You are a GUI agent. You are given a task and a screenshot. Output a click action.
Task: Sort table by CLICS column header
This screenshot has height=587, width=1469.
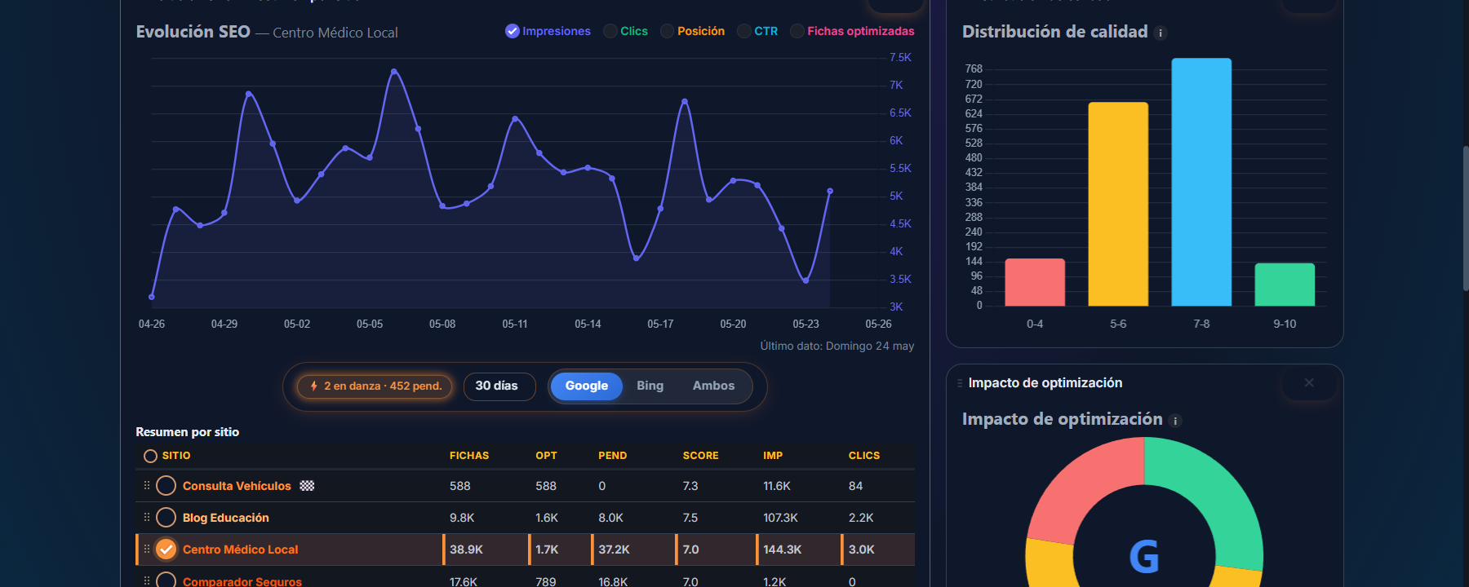[x=864, y=456]
